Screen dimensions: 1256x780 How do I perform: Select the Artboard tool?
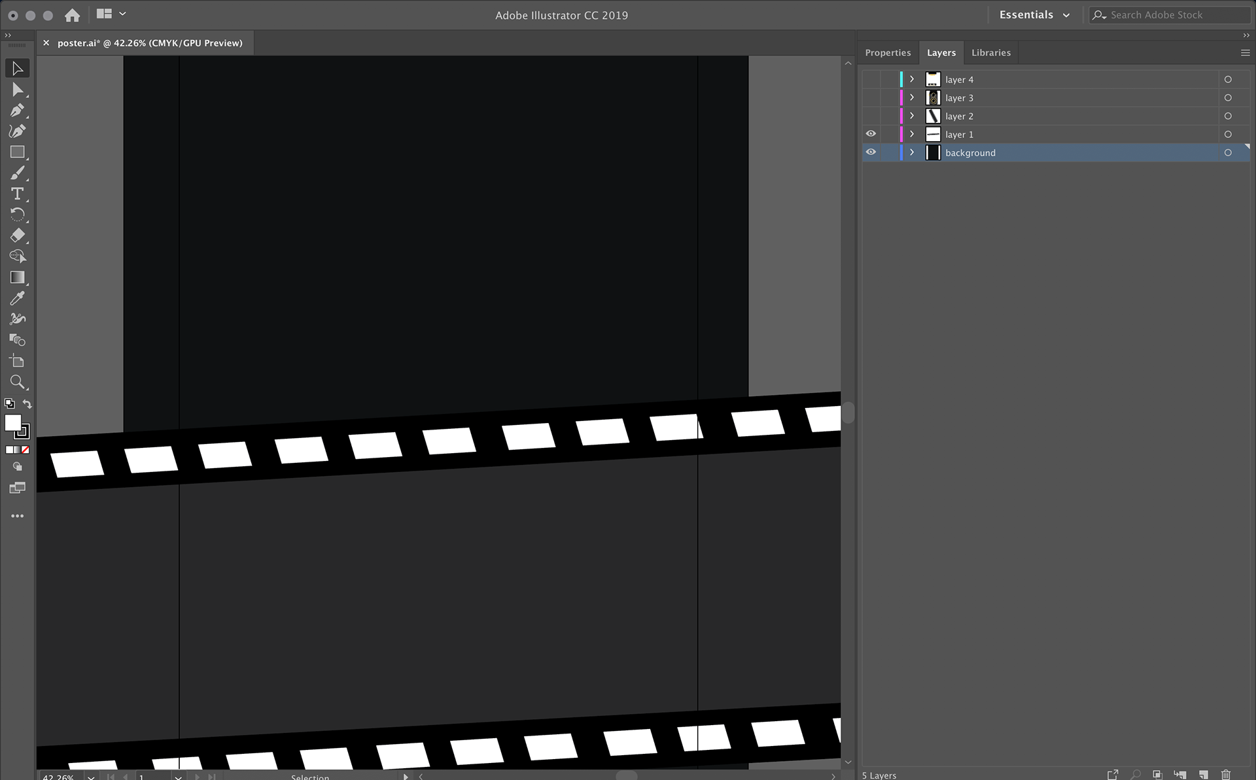click(x=18, y=361)
